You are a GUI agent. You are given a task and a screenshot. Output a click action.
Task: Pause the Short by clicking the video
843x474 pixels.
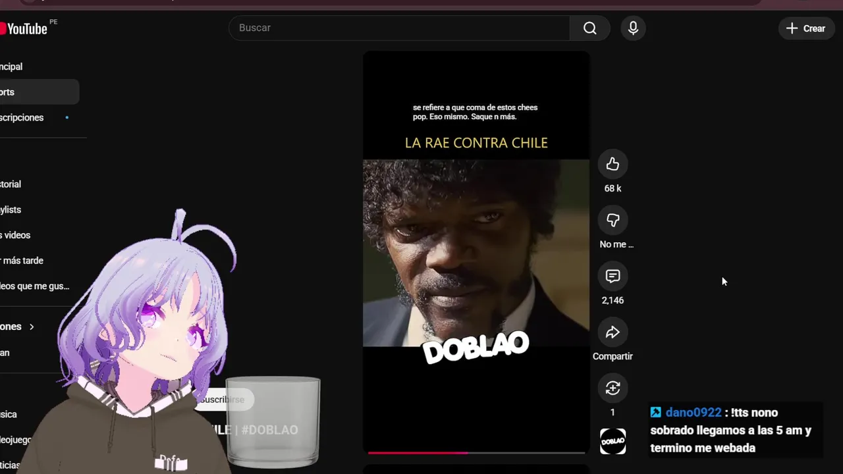click(476, 253)
